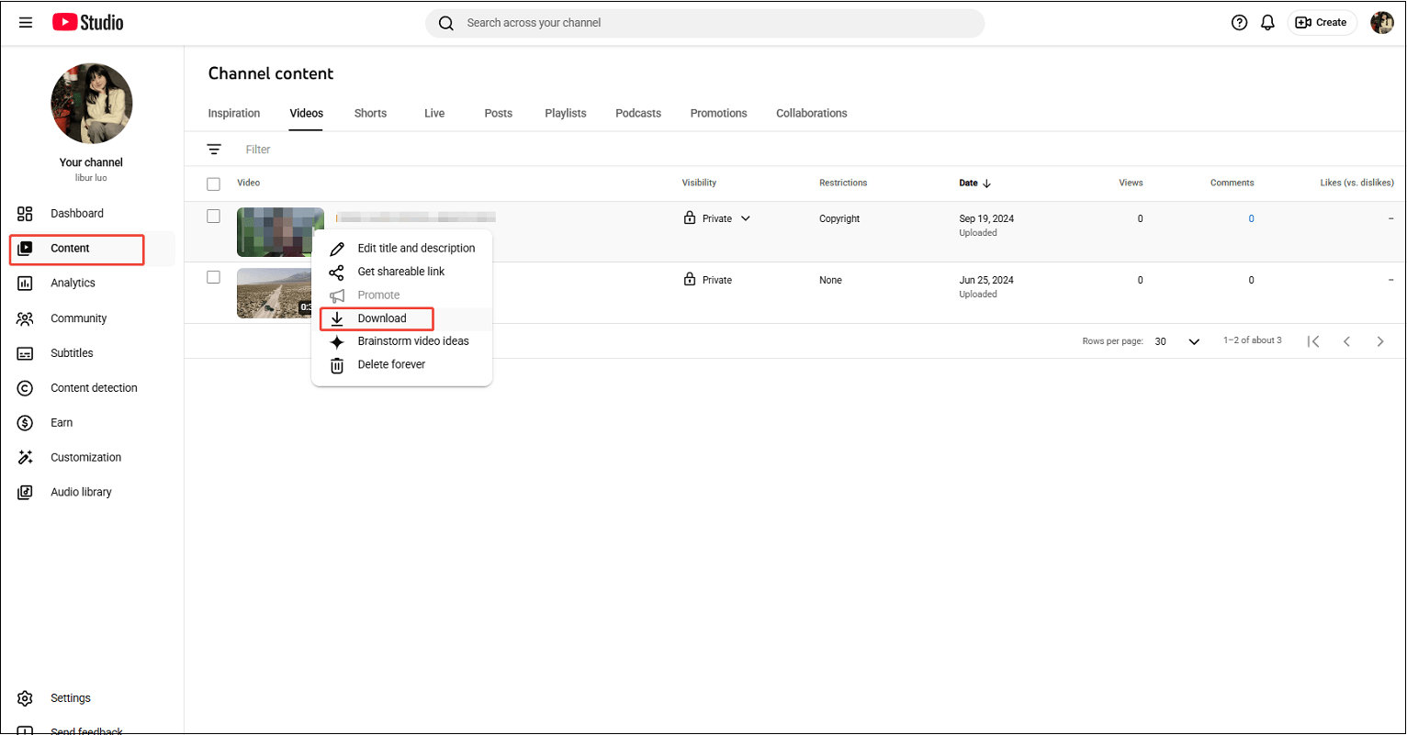Switch to the Shorts tab
Viewport: 1407px width, 735px height.
370,113
